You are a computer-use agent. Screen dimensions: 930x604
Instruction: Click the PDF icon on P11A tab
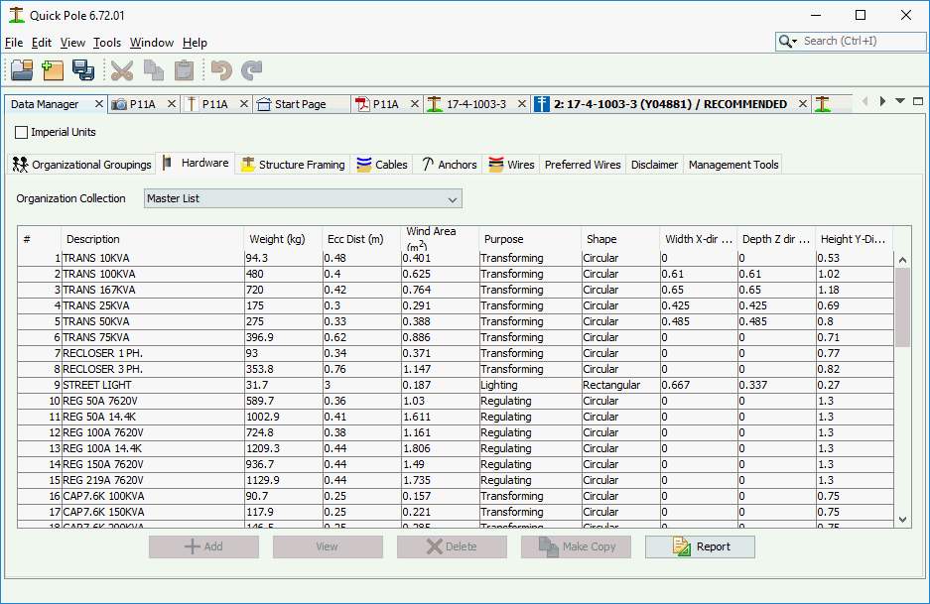click(x=362, y=104)
